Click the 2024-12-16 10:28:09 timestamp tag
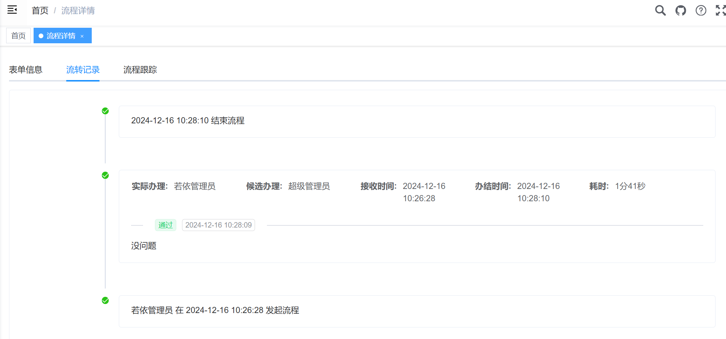726x339 pixels. tap(218, 225)
